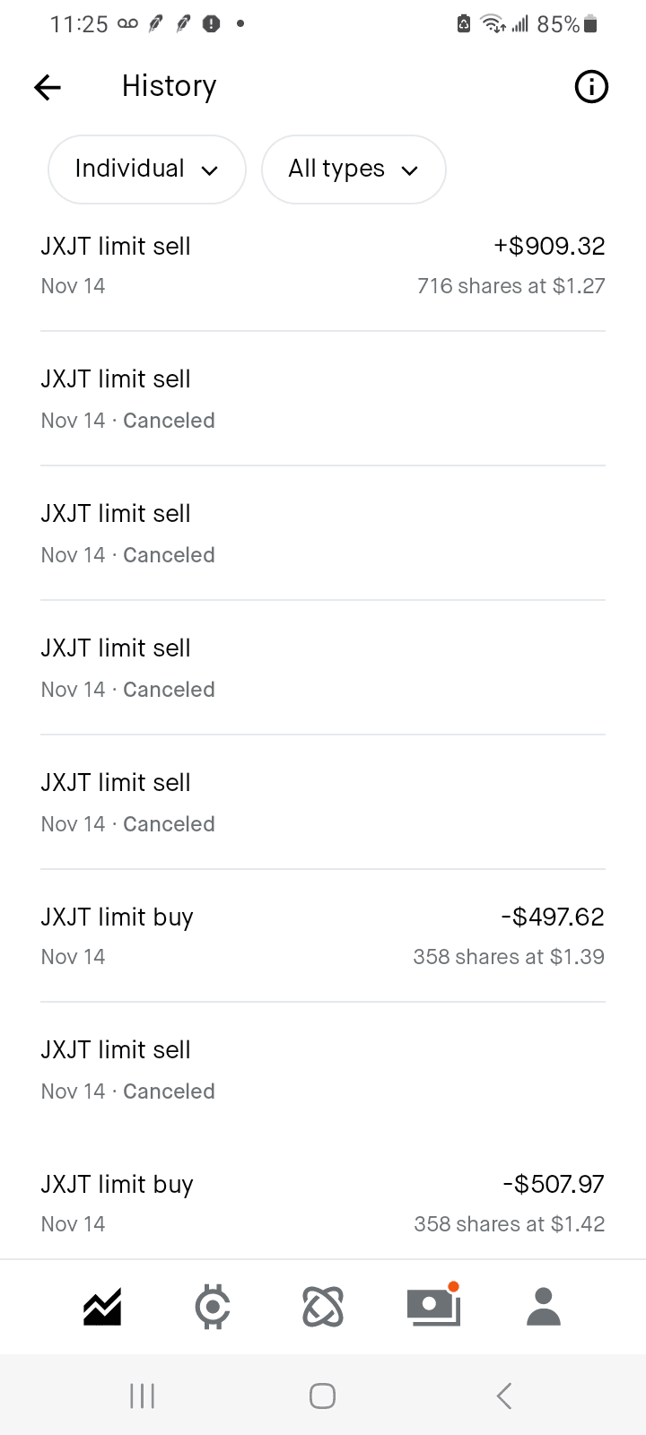The height and width of the screenshot is (1435, 646).
Task: Tap the back arrow icon
Action: click(48, 87)
